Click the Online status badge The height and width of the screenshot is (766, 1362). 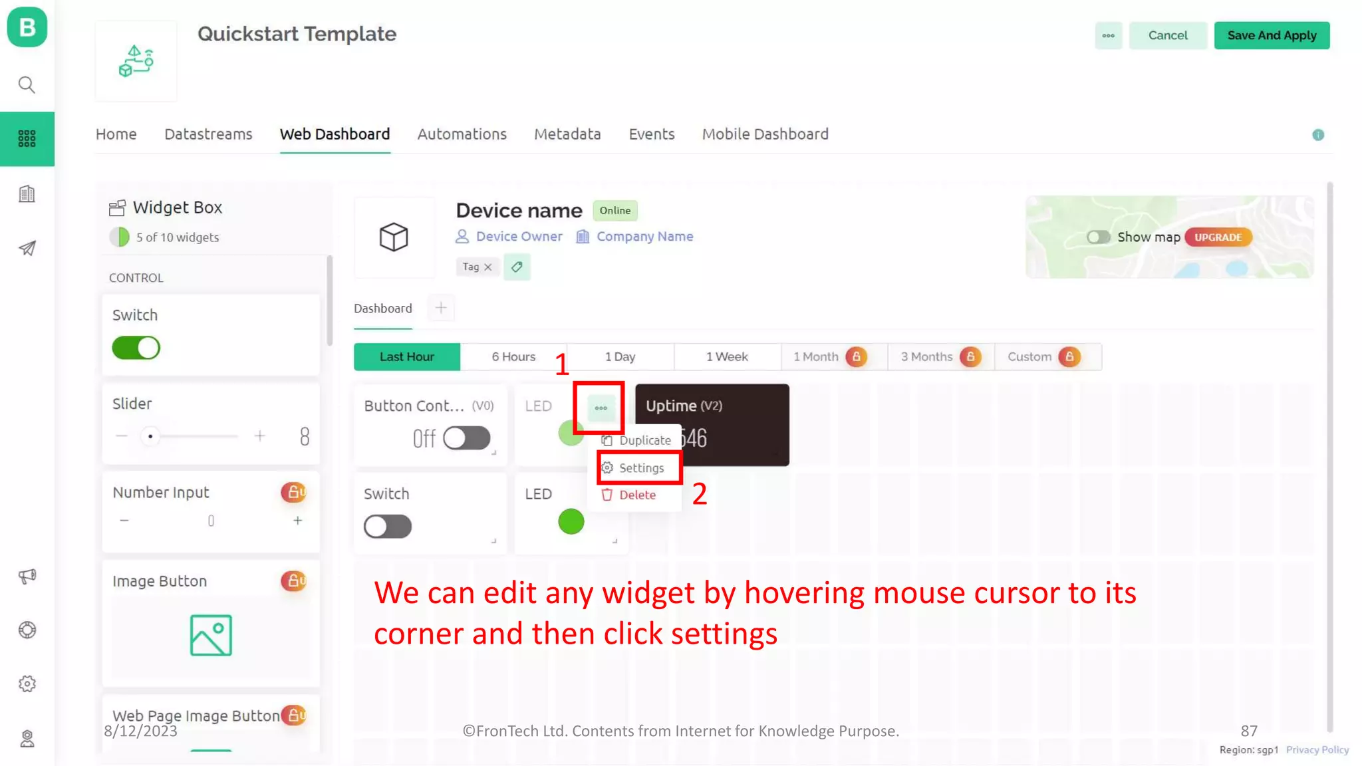[614, 210]
